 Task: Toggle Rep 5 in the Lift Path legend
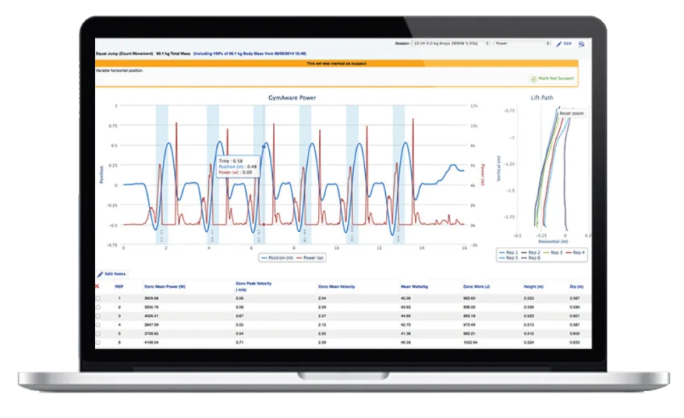509,258
